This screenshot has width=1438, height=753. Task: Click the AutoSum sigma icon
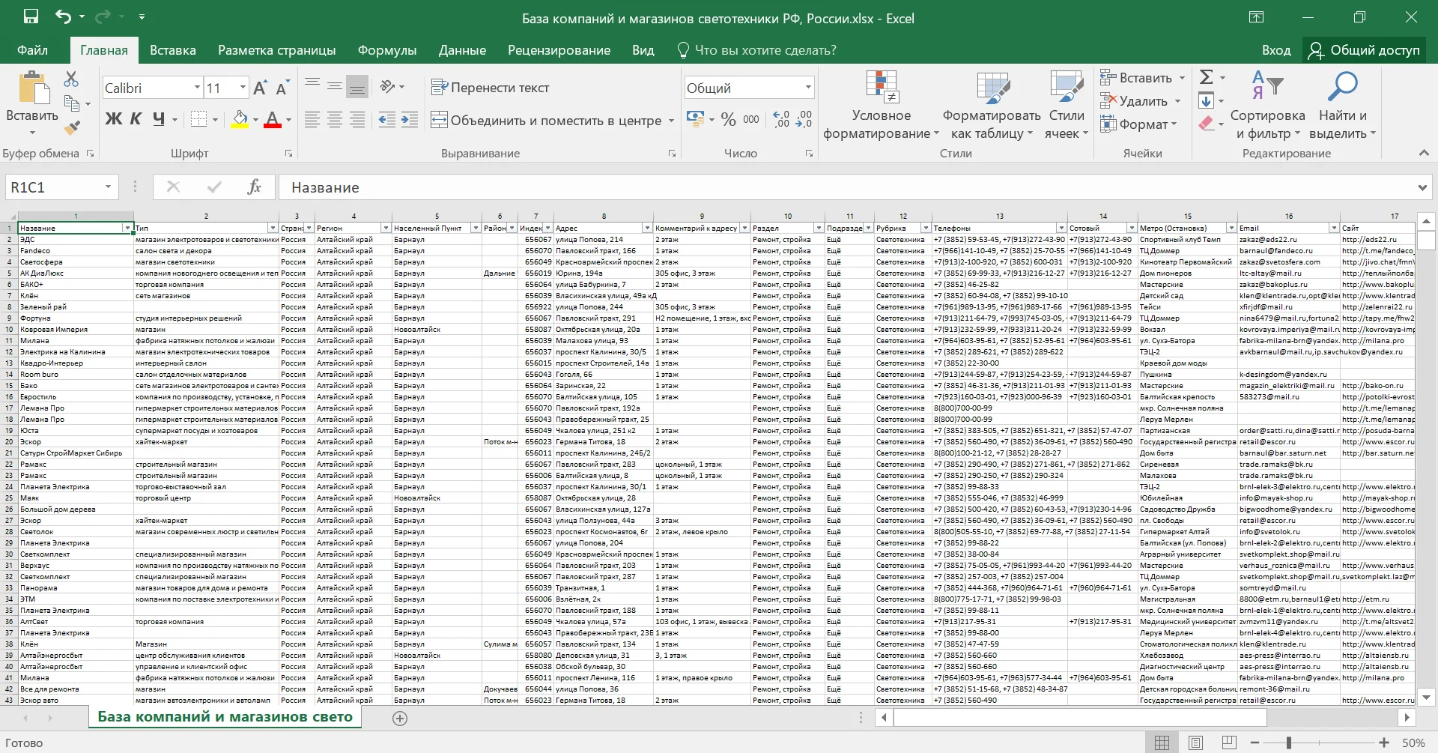(1207, 77)
